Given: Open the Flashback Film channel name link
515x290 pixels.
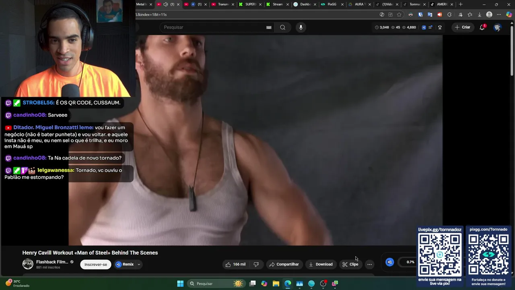Looking at the screenshot, I should (x=52, y=262).
